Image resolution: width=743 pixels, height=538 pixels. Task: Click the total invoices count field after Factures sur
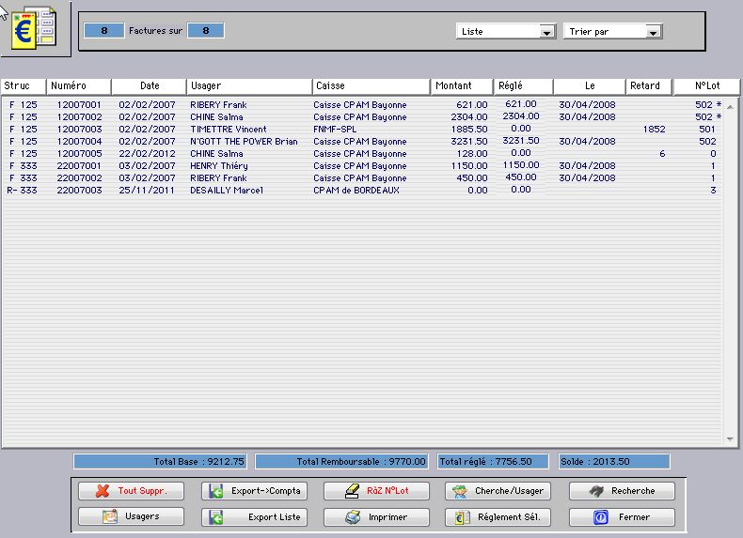(206, 30)
